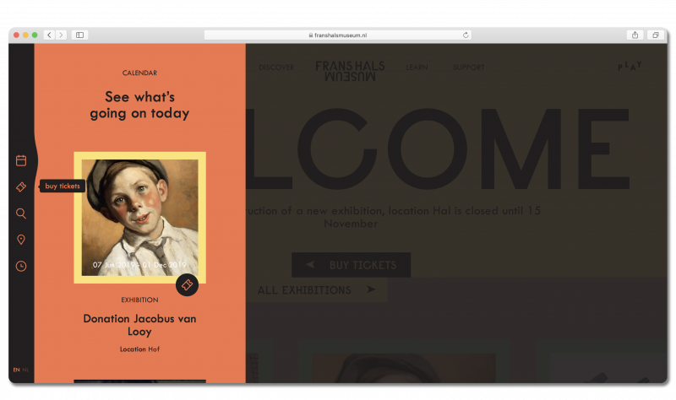Screen dimensions: 676x400
Task: Select the EN language option
Action: pyautogui.click(x=16, y=370)
